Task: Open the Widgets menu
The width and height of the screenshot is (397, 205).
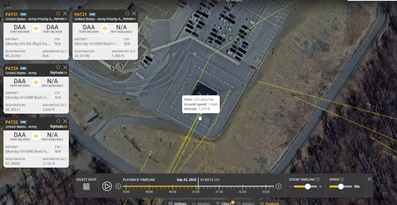Action: [x=245, y=203]
